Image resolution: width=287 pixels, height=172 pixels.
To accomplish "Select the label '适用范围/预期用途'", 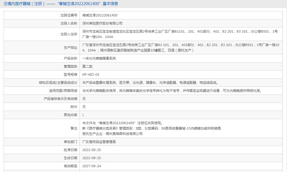I will pyautogui.click(x=63, y=91).
